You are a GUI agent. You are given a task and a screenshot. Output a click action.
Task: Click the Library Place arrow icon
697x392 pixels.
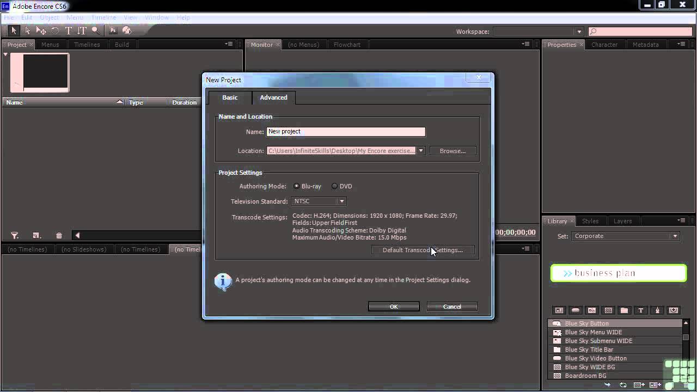click(x=607, y=385)
